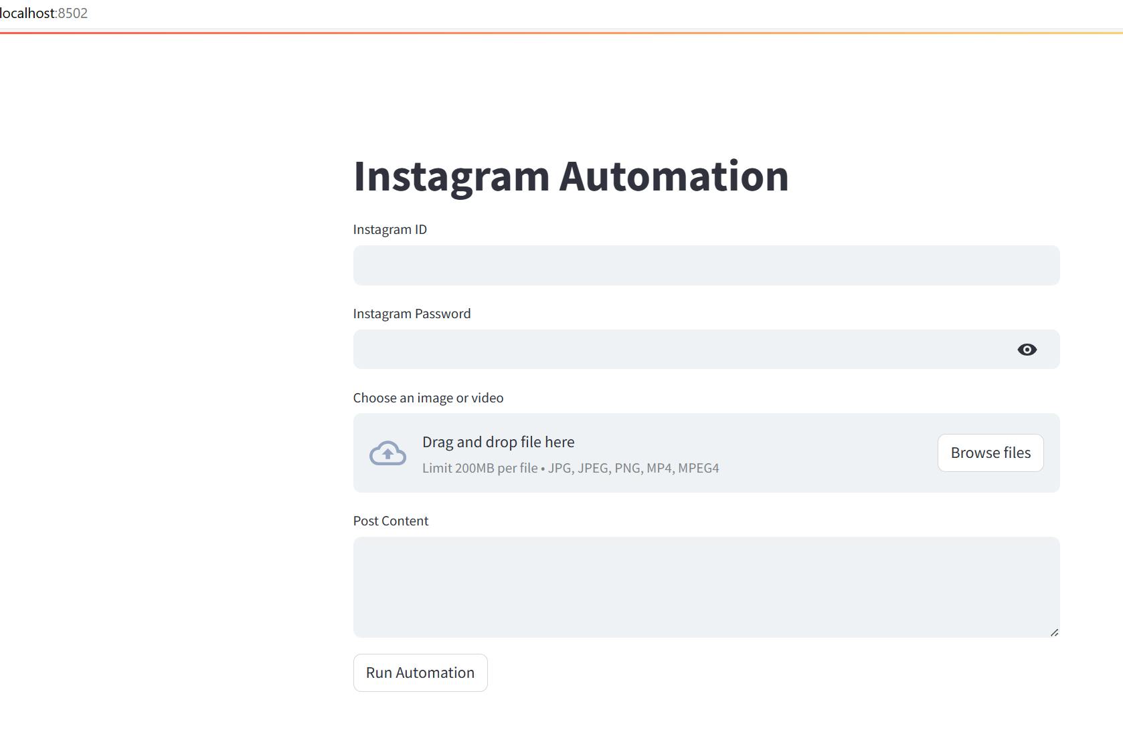Click the gradient loading bar at top
The image size is (1123, 738).
(x=561, y=32)
